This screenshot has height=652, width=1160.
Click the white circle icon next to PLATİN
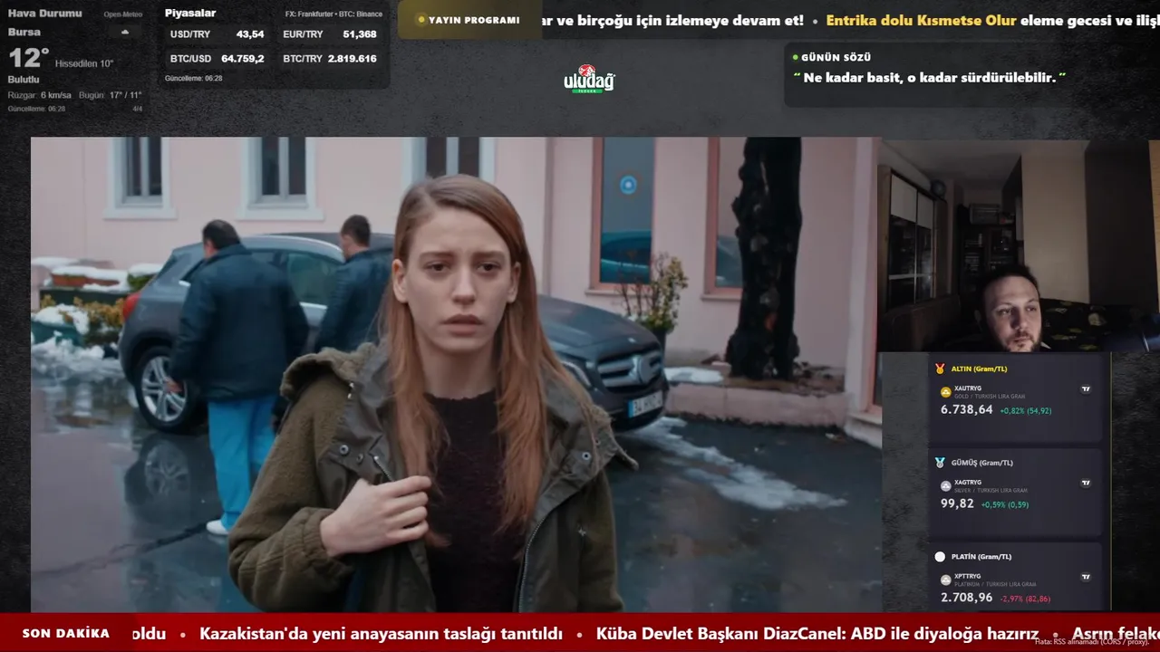click(x=940, y=556)
